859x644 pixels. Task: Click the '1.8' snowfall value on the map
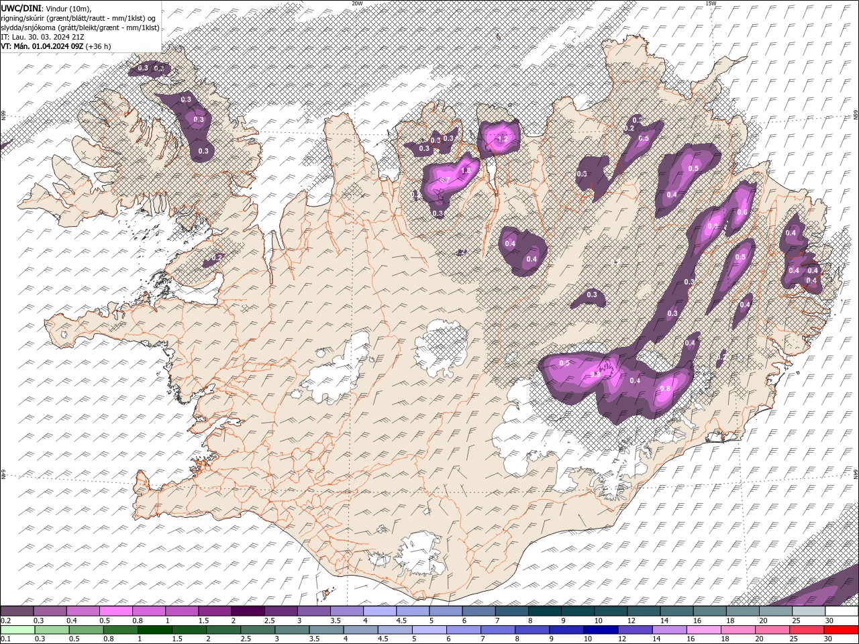[466, 170]
